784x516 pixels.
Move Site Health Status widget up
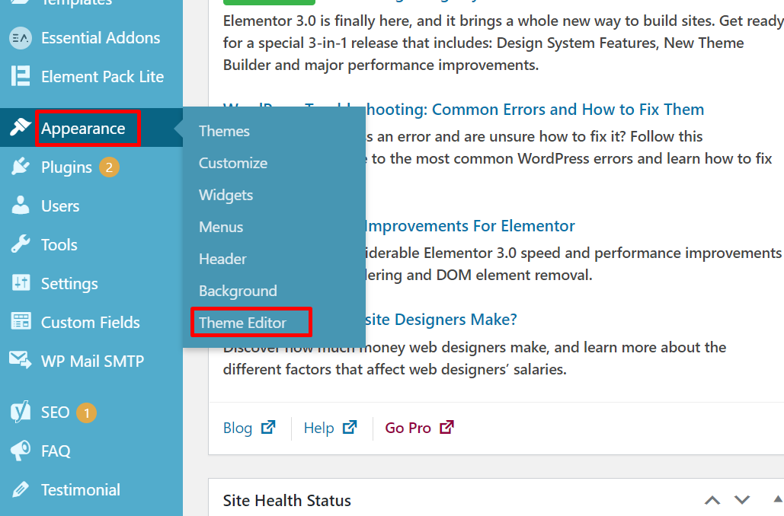click(x=712, y=500)
